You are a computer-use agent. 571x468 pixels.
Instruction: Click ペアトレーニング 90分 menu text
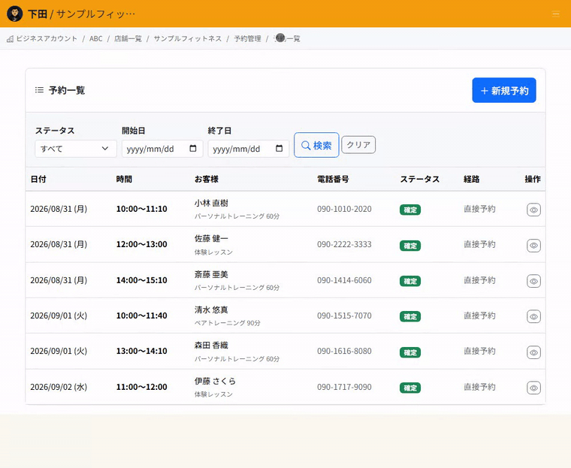coord(227,323)
